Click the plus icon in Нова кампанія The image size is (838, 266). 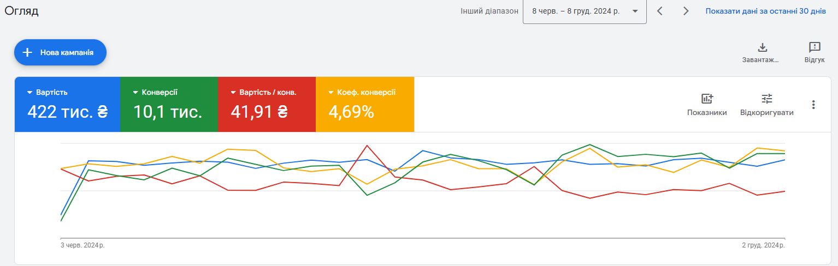(x=27, y=52)
